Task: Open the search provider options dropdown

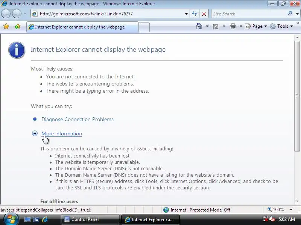Action: 297,14
